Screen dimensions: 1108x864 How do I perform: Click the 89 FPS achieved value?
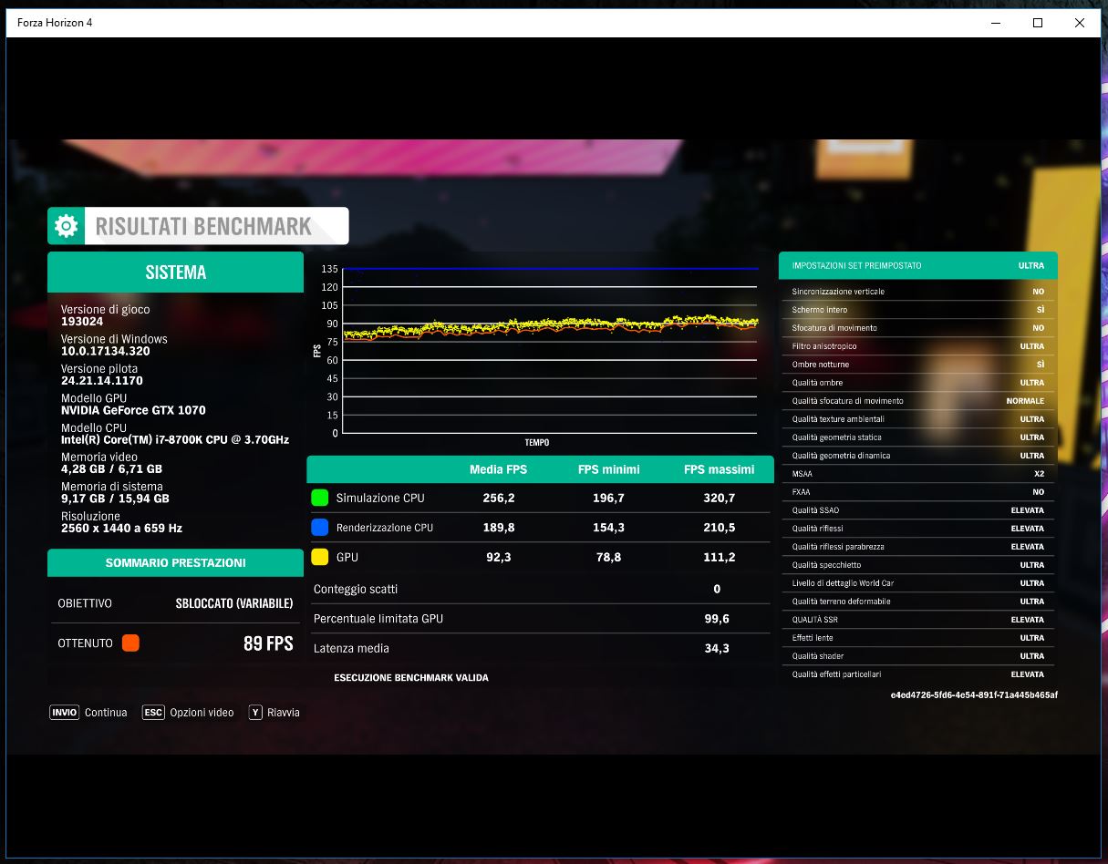pyautogui.click(x=268, y=643)
